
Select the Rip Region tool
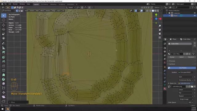[x=4, y=101]
